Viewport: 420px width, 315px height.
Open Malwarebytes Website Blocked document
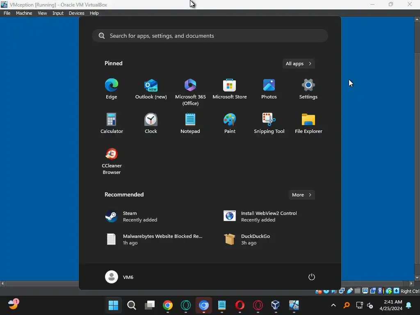click(154, 240)
